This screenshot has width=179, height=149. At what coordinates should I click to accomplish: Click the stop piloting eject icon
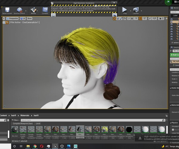point(4,22)
